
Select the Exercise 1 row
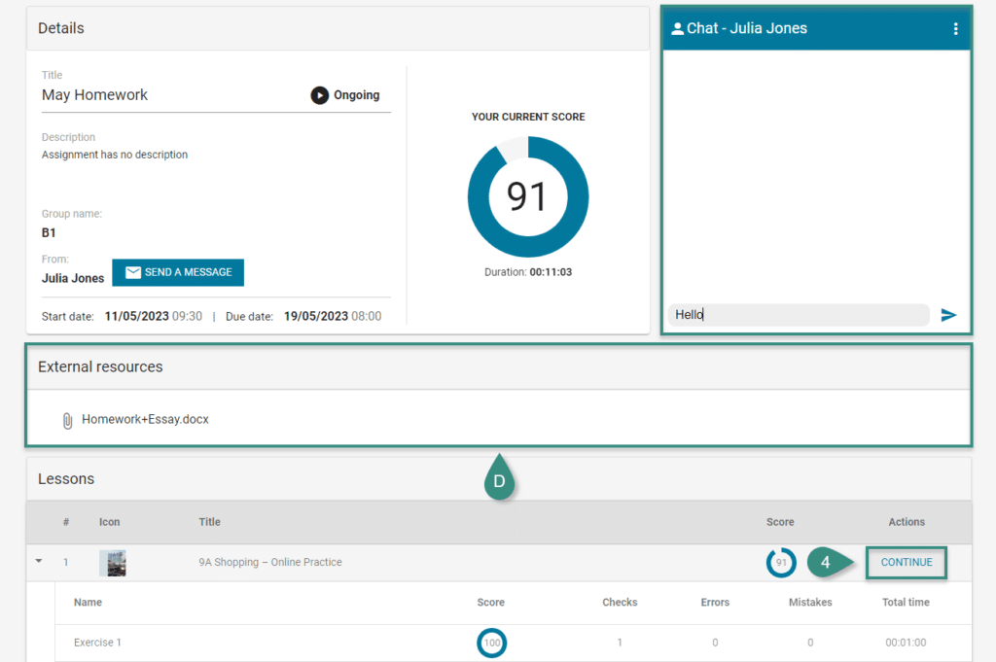[97, 643]
